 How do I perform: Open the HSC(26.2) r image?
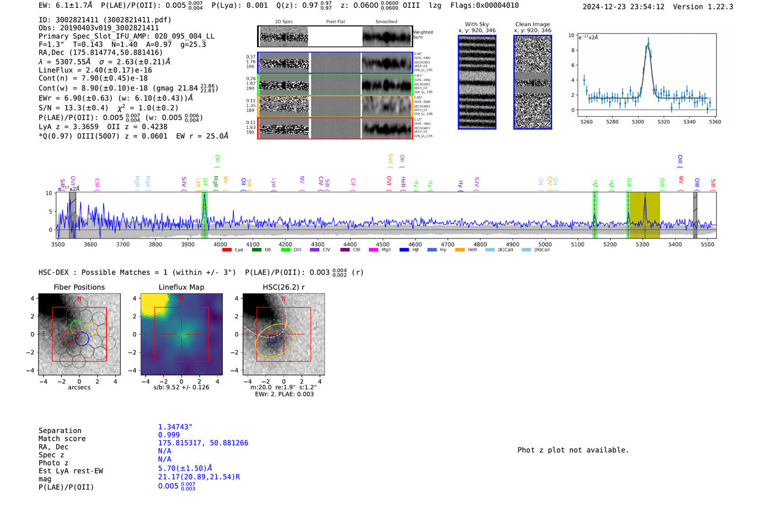point(283,334)
